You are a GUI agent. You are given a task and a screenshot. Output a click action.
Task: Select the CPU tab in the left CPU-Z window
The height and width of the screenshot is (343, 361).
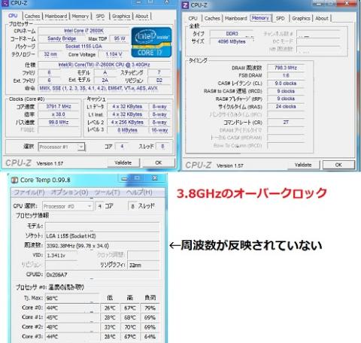pos(13,16)
